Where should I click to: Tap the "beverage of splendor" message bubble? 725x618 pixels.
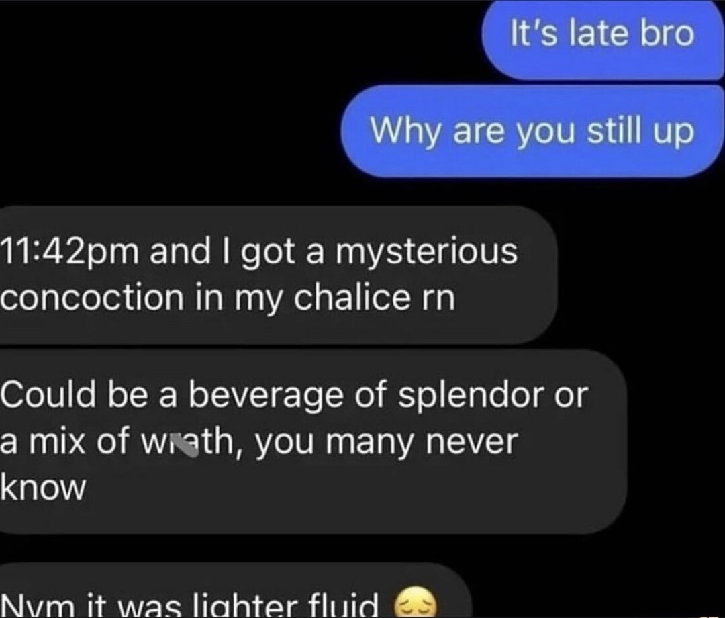(x=313, y=442)
